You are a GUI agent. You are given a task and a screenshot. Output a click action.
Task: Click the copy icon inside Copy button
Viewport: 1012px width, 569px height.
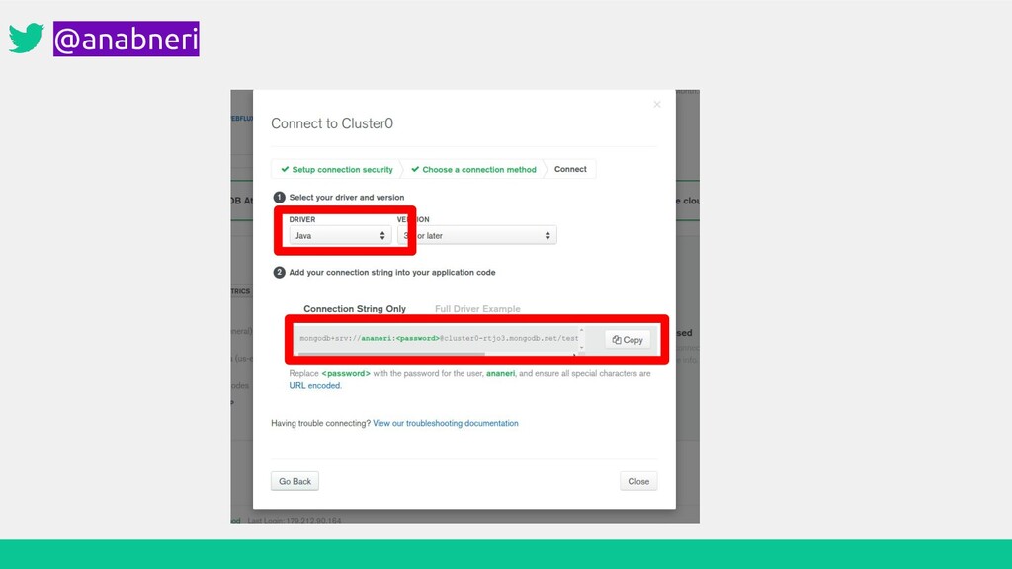click(617, 340)
